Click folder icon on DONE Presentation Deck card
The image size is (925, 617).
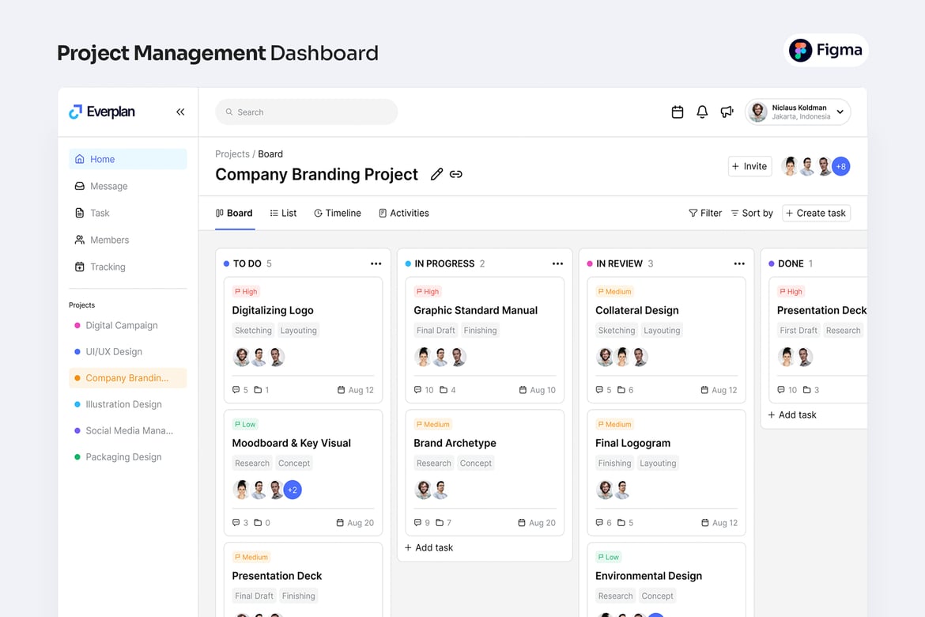pyautogui.click(x=806, y=390)
